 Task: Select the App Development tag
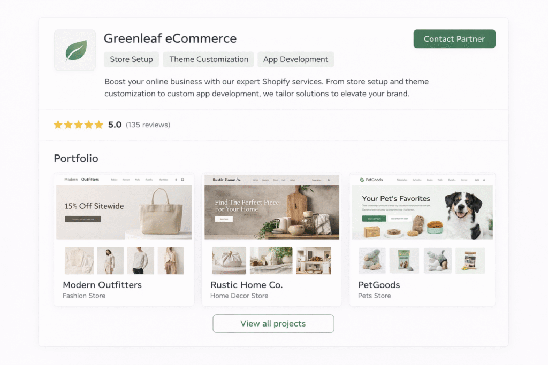pyautogui.click(x=295, y=59)
